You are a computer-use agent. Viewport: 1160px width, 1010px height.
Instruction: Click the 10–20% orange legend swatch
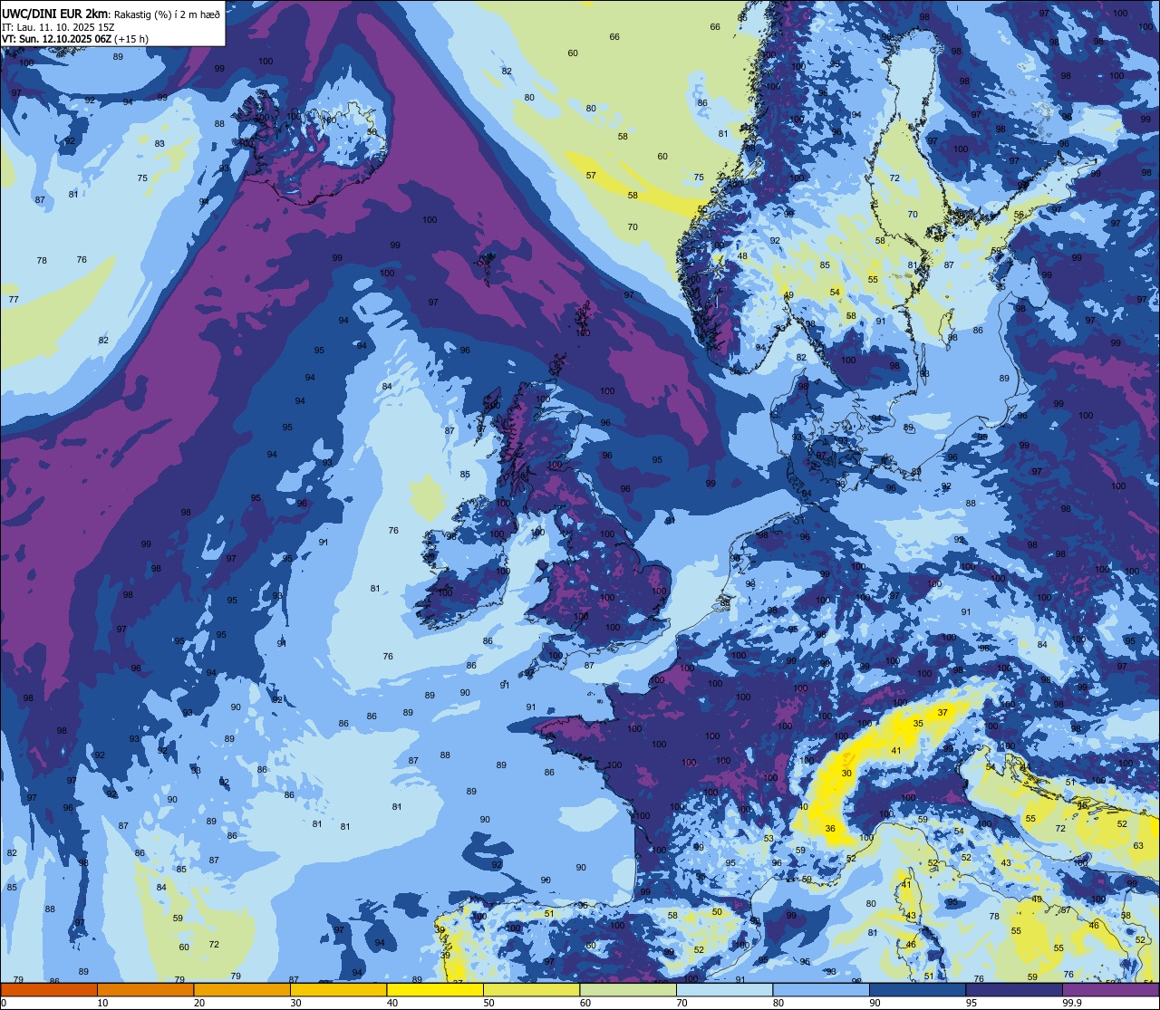[145, 989]
